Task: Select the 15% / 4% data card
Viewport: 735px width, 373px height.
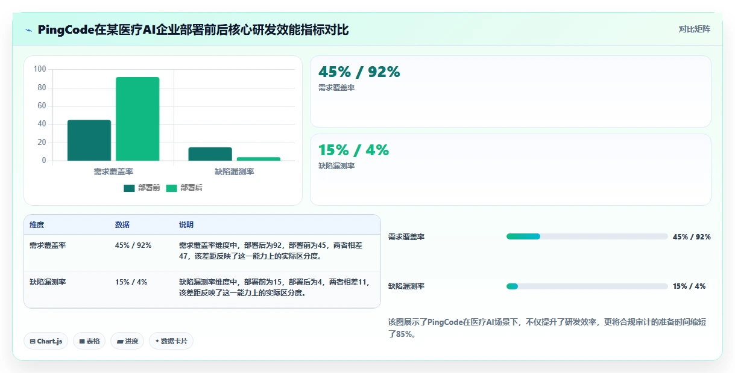Action: click(511, 170)
